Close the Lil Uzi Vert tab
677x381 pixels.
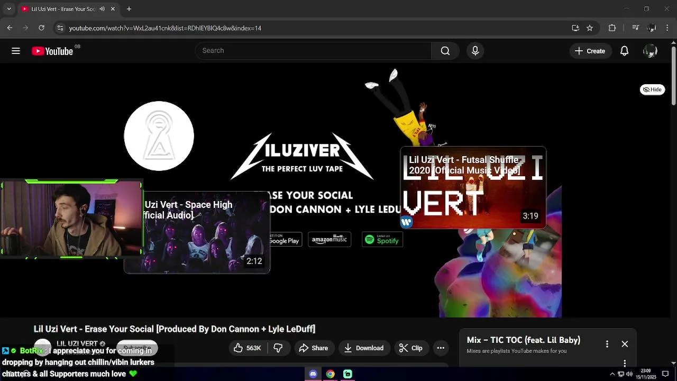coord(113,9)
